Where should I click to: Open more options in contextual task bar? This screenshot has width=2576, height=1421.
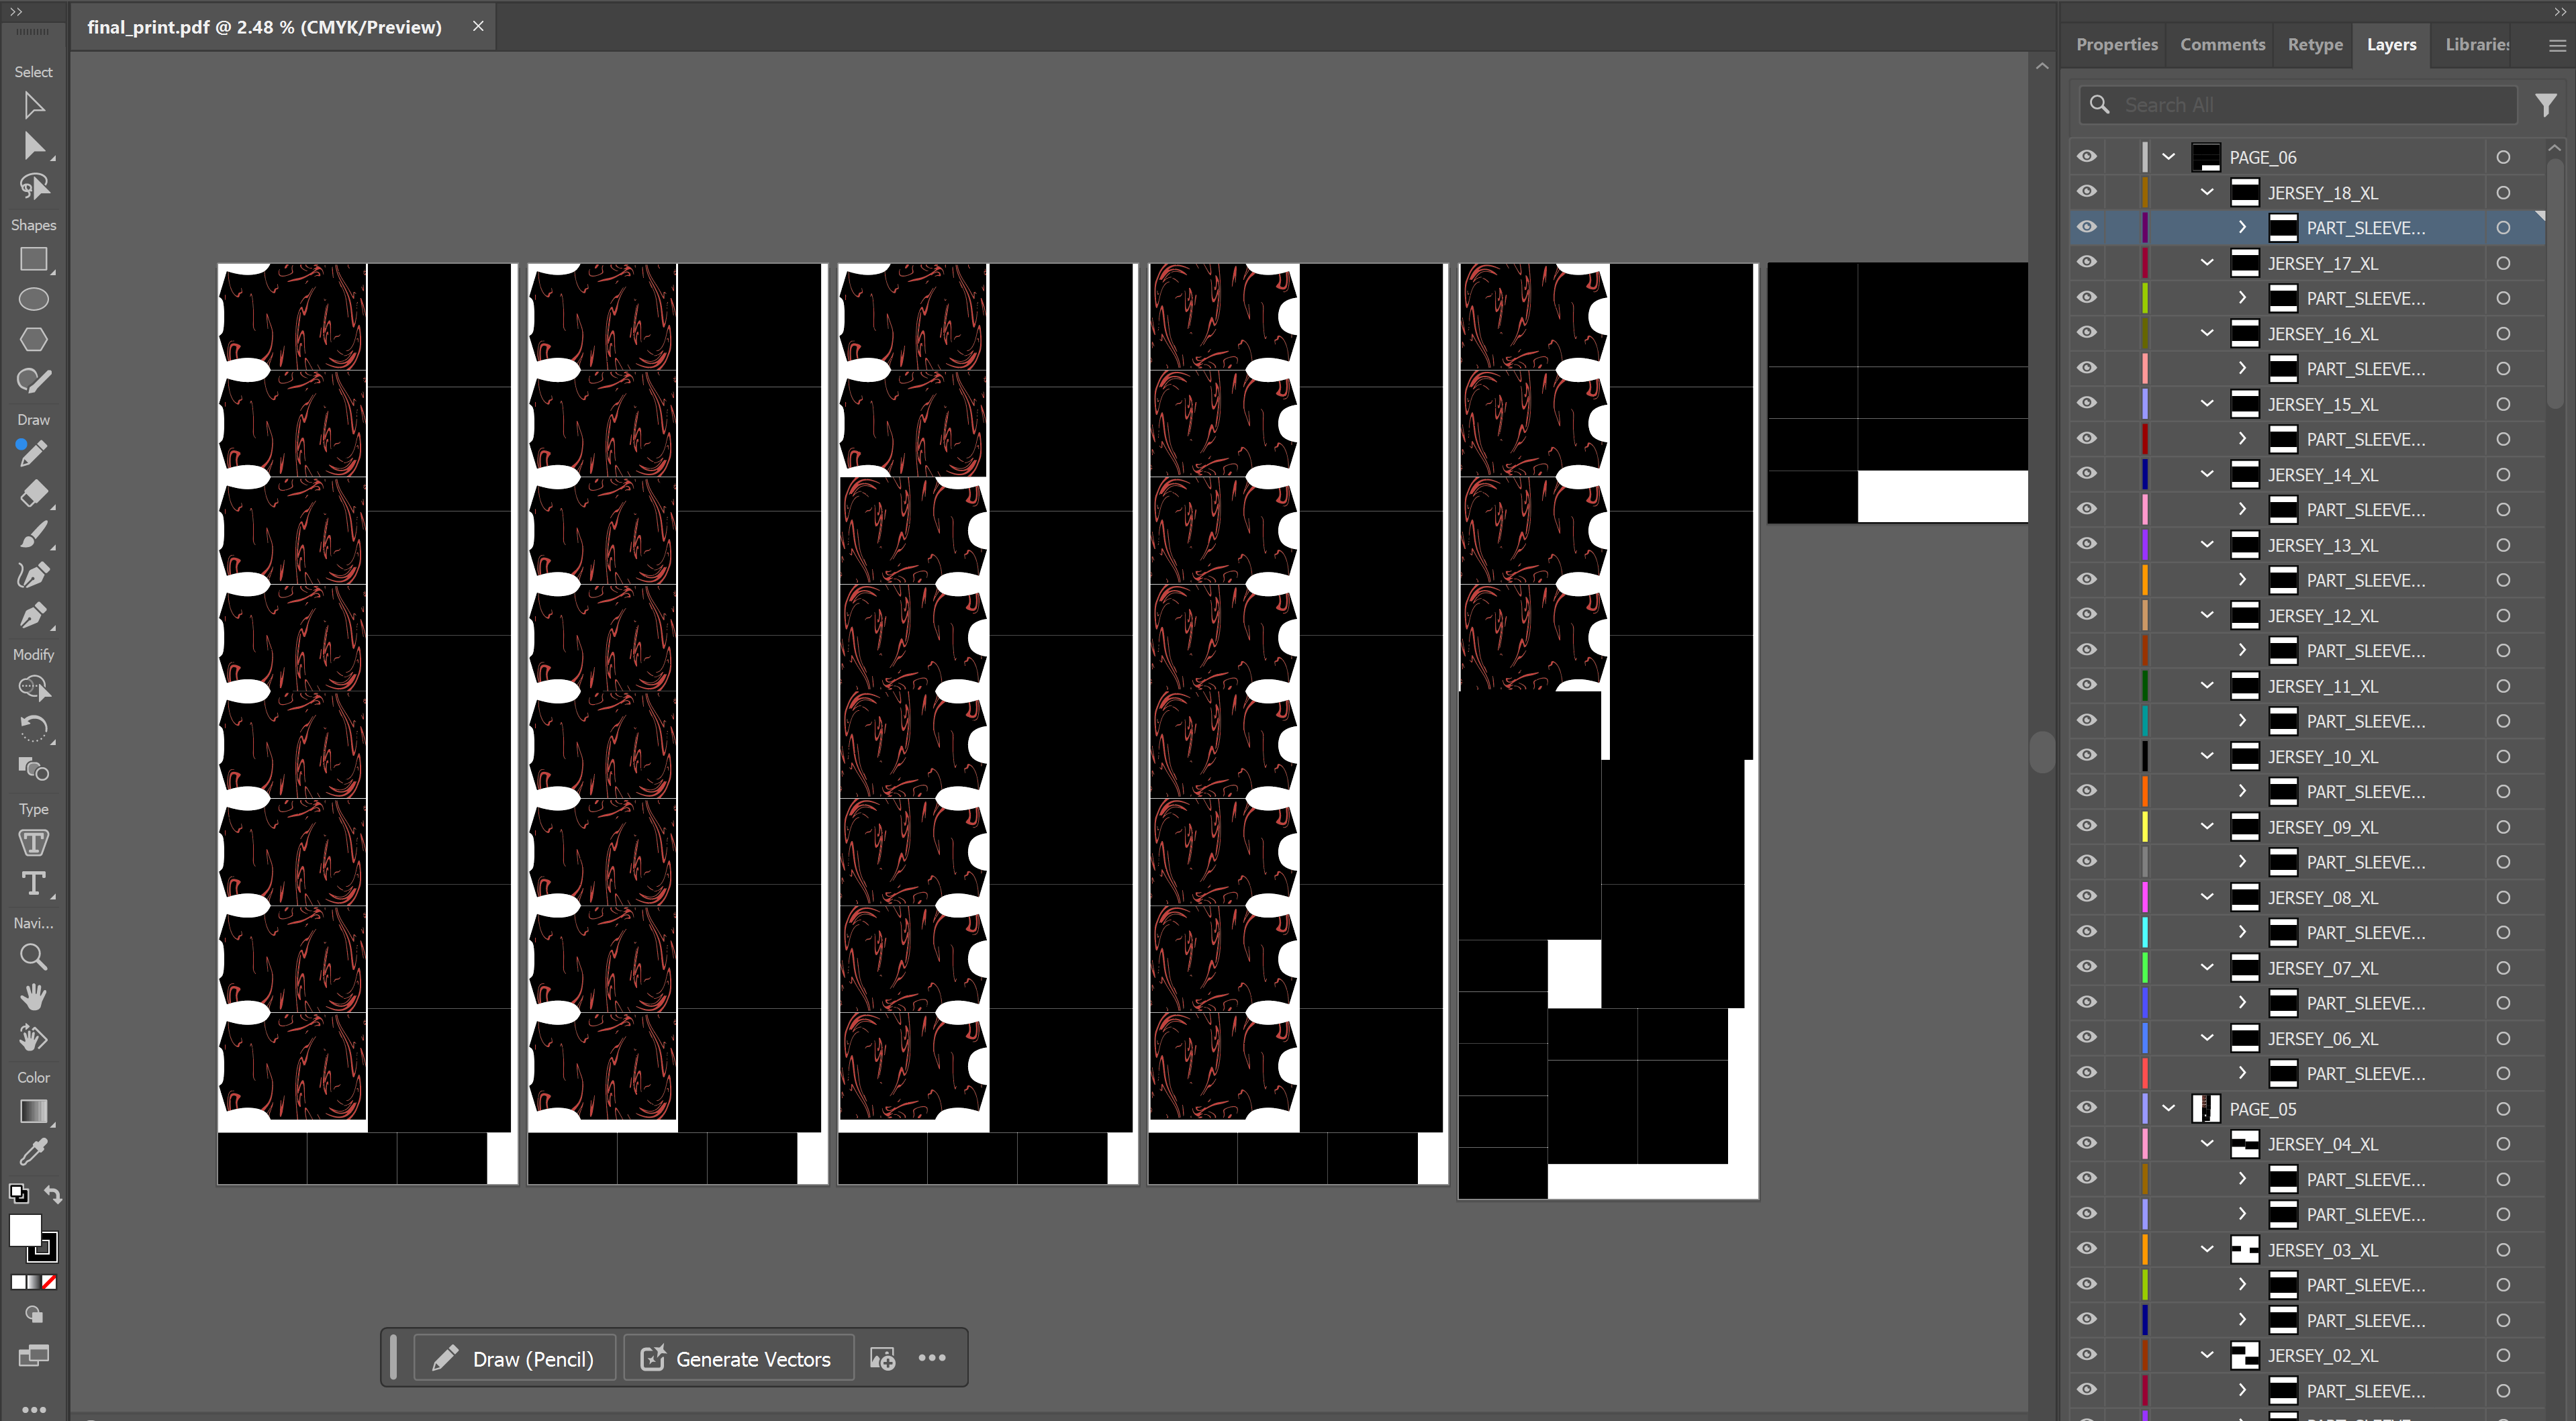pos(932,1358)
